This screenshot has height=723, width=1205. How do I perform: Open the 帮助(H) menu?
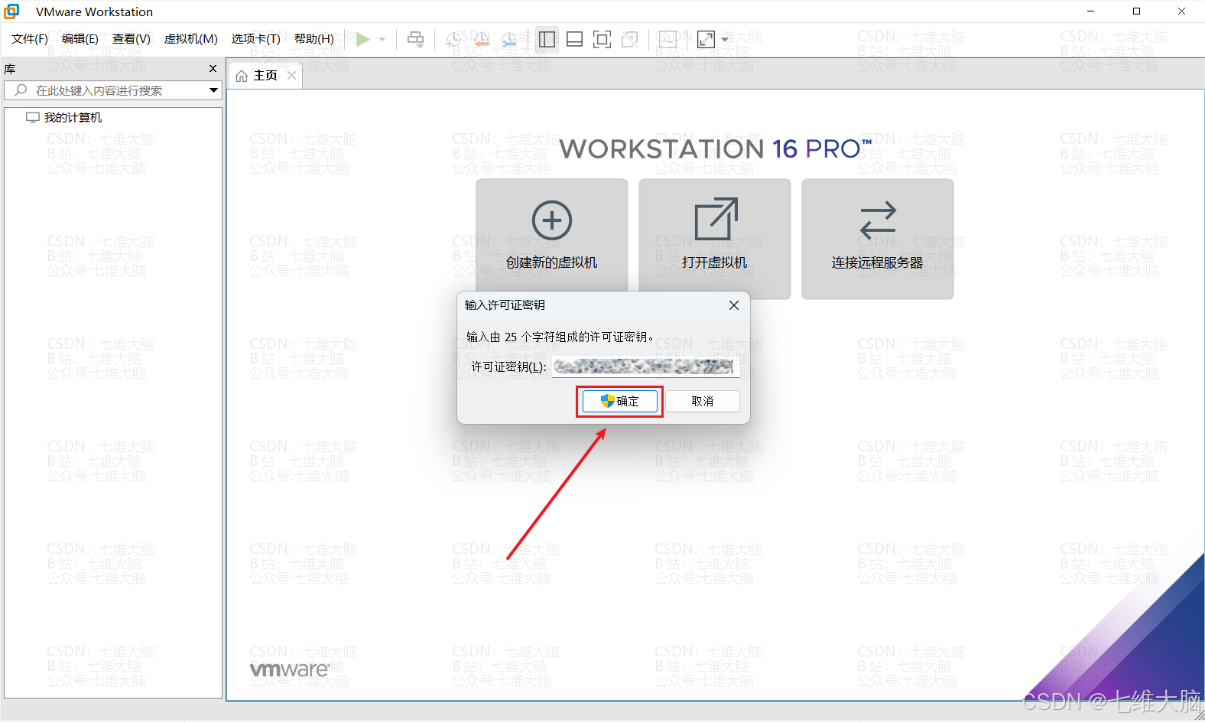pos(314,39)
